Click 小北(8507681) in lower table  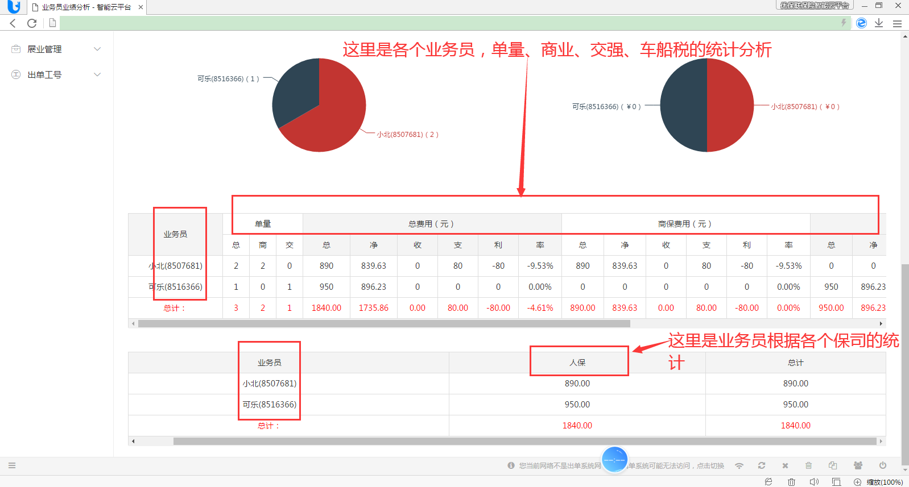click(270, 384)
